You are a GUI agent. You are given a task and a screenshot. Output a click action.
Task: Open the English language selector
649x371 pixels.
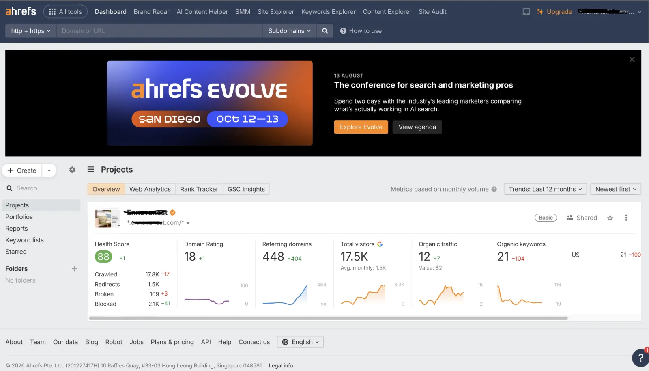tap(300, 342)
